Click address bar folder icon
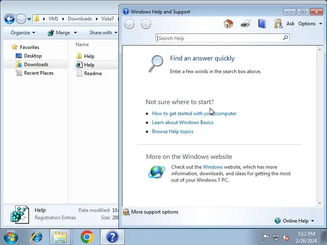 pyautogui.click(x=37, y=19)
